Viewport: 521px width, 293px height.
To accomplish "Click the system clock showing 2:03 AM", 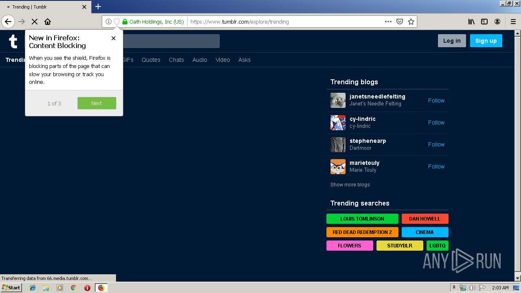I will point(500,288).
